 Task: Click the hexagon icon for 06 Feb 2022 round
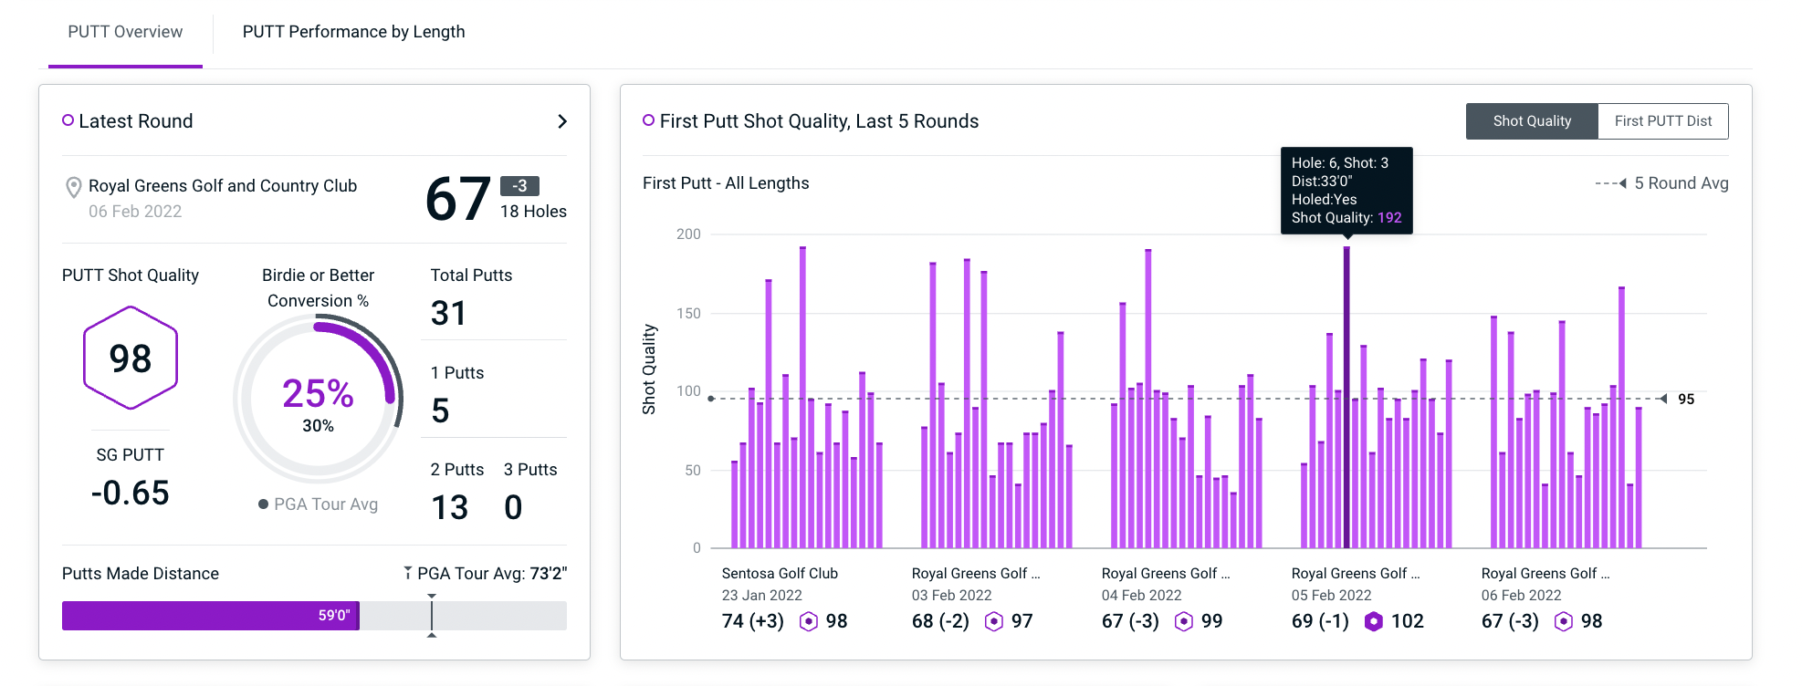pyautogui.click(x=1563, y=621)
